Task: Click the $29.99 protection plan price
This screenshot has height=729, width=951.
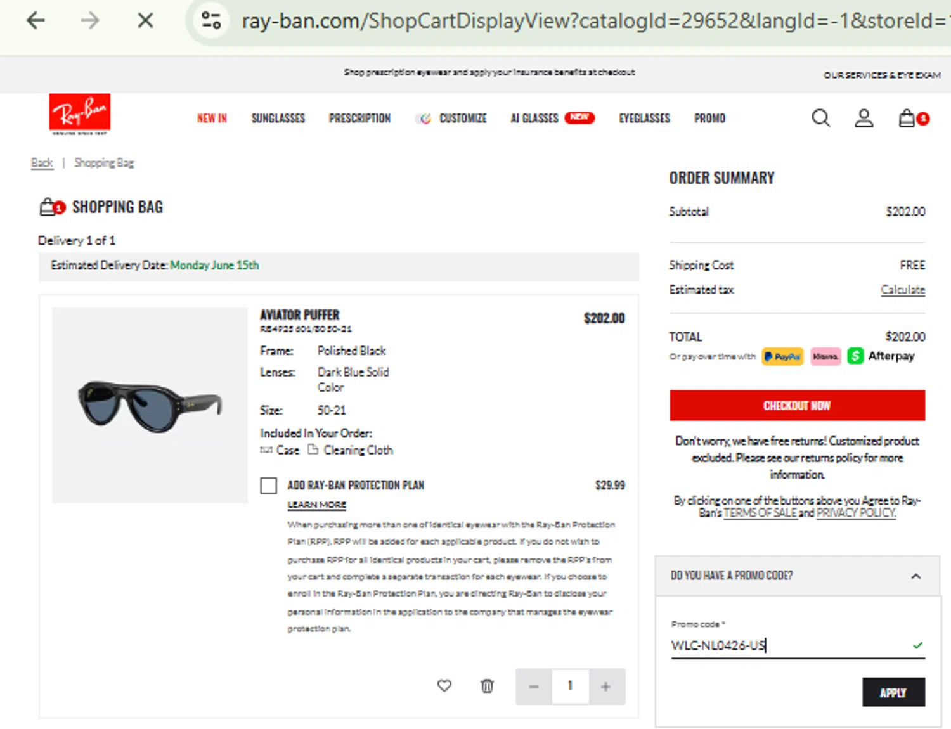Action: (610, 486)
